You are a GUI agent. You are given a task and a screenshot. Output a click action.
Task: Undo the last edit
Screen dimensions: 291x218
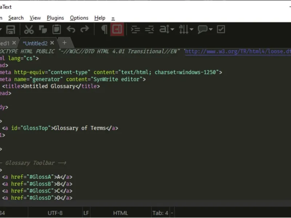(71, 29)
